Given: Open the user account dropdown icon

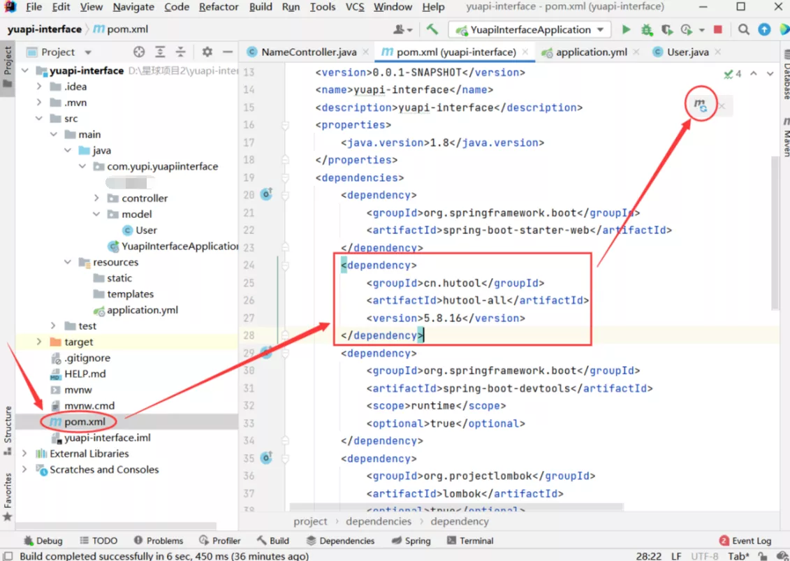Looking at the screenshot, I should tap(402, 30).
